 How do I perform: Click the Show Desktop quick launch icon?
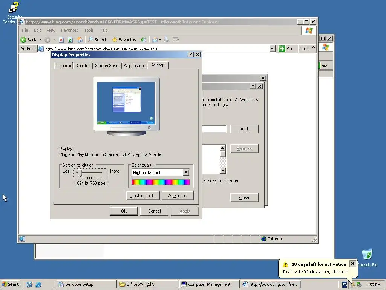click(29, 285)
